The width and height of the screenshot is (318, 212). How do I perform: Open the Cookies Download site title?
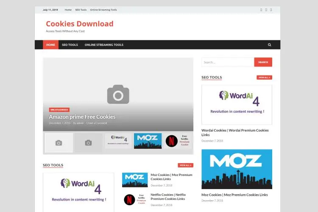point(80,24)
